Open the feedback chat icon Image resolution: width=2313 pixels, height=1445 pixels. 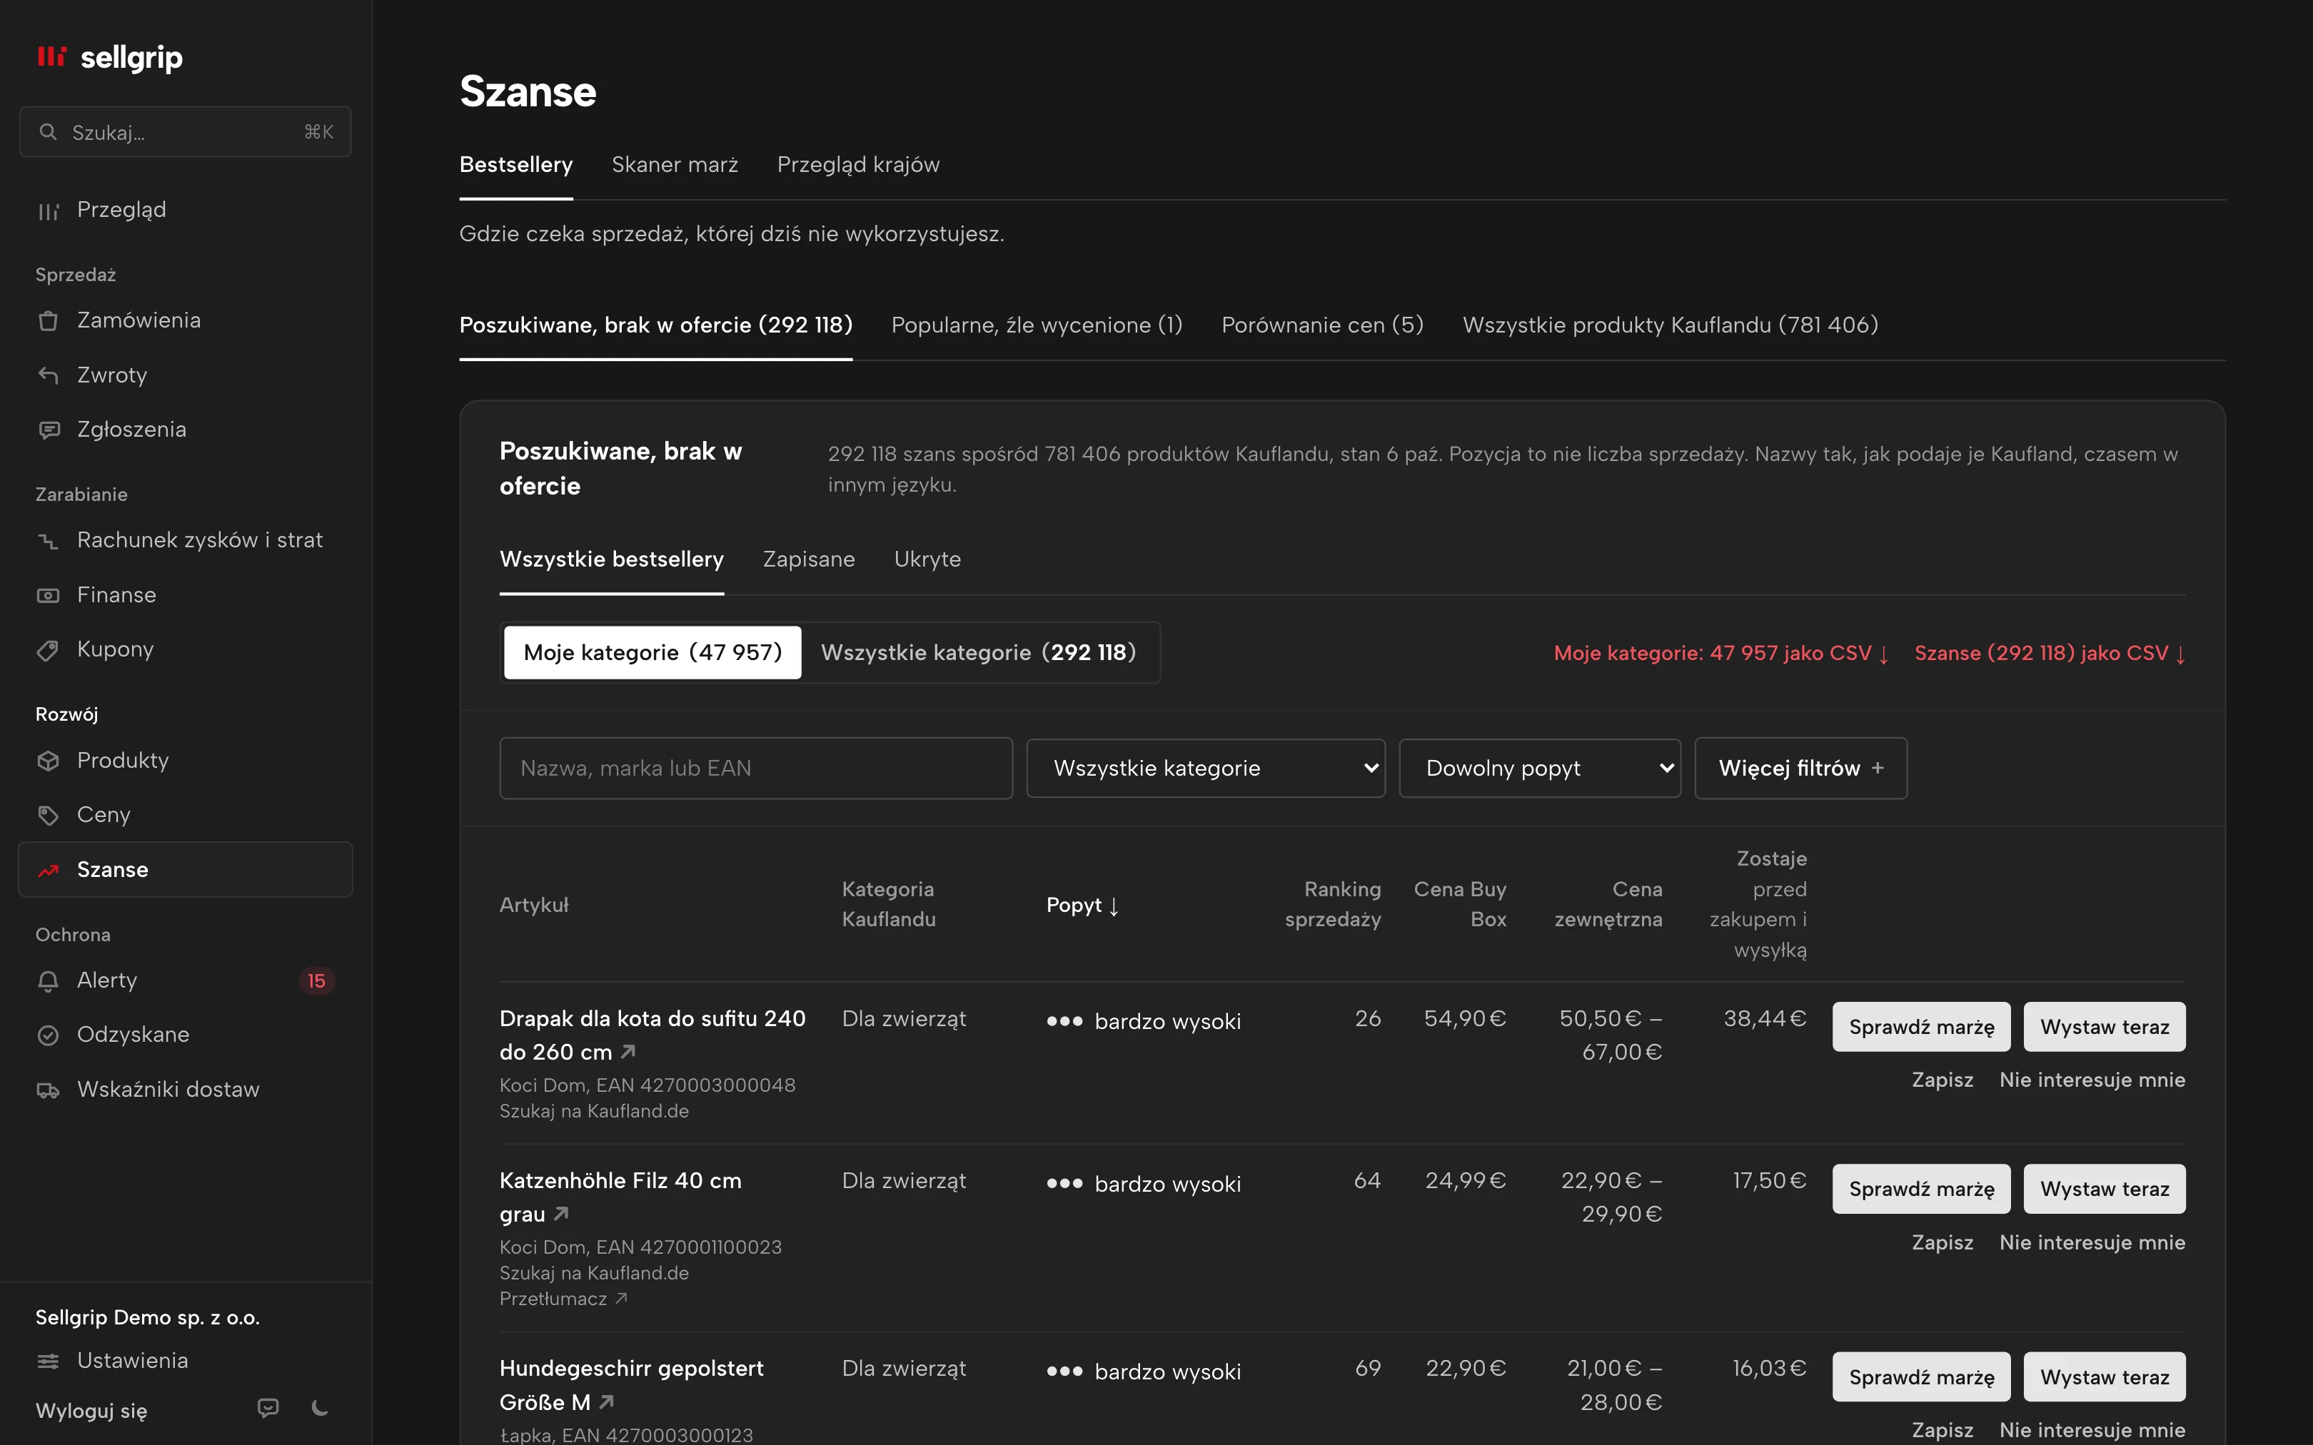click(x=268, y=1408)
